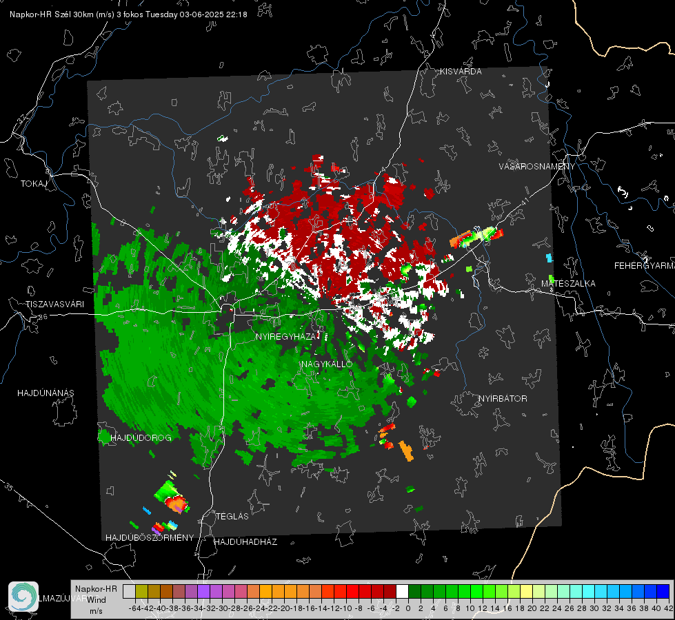The image size is (675, 620).
Task: Click the legend value '42'
Action: tap(669, 608)
